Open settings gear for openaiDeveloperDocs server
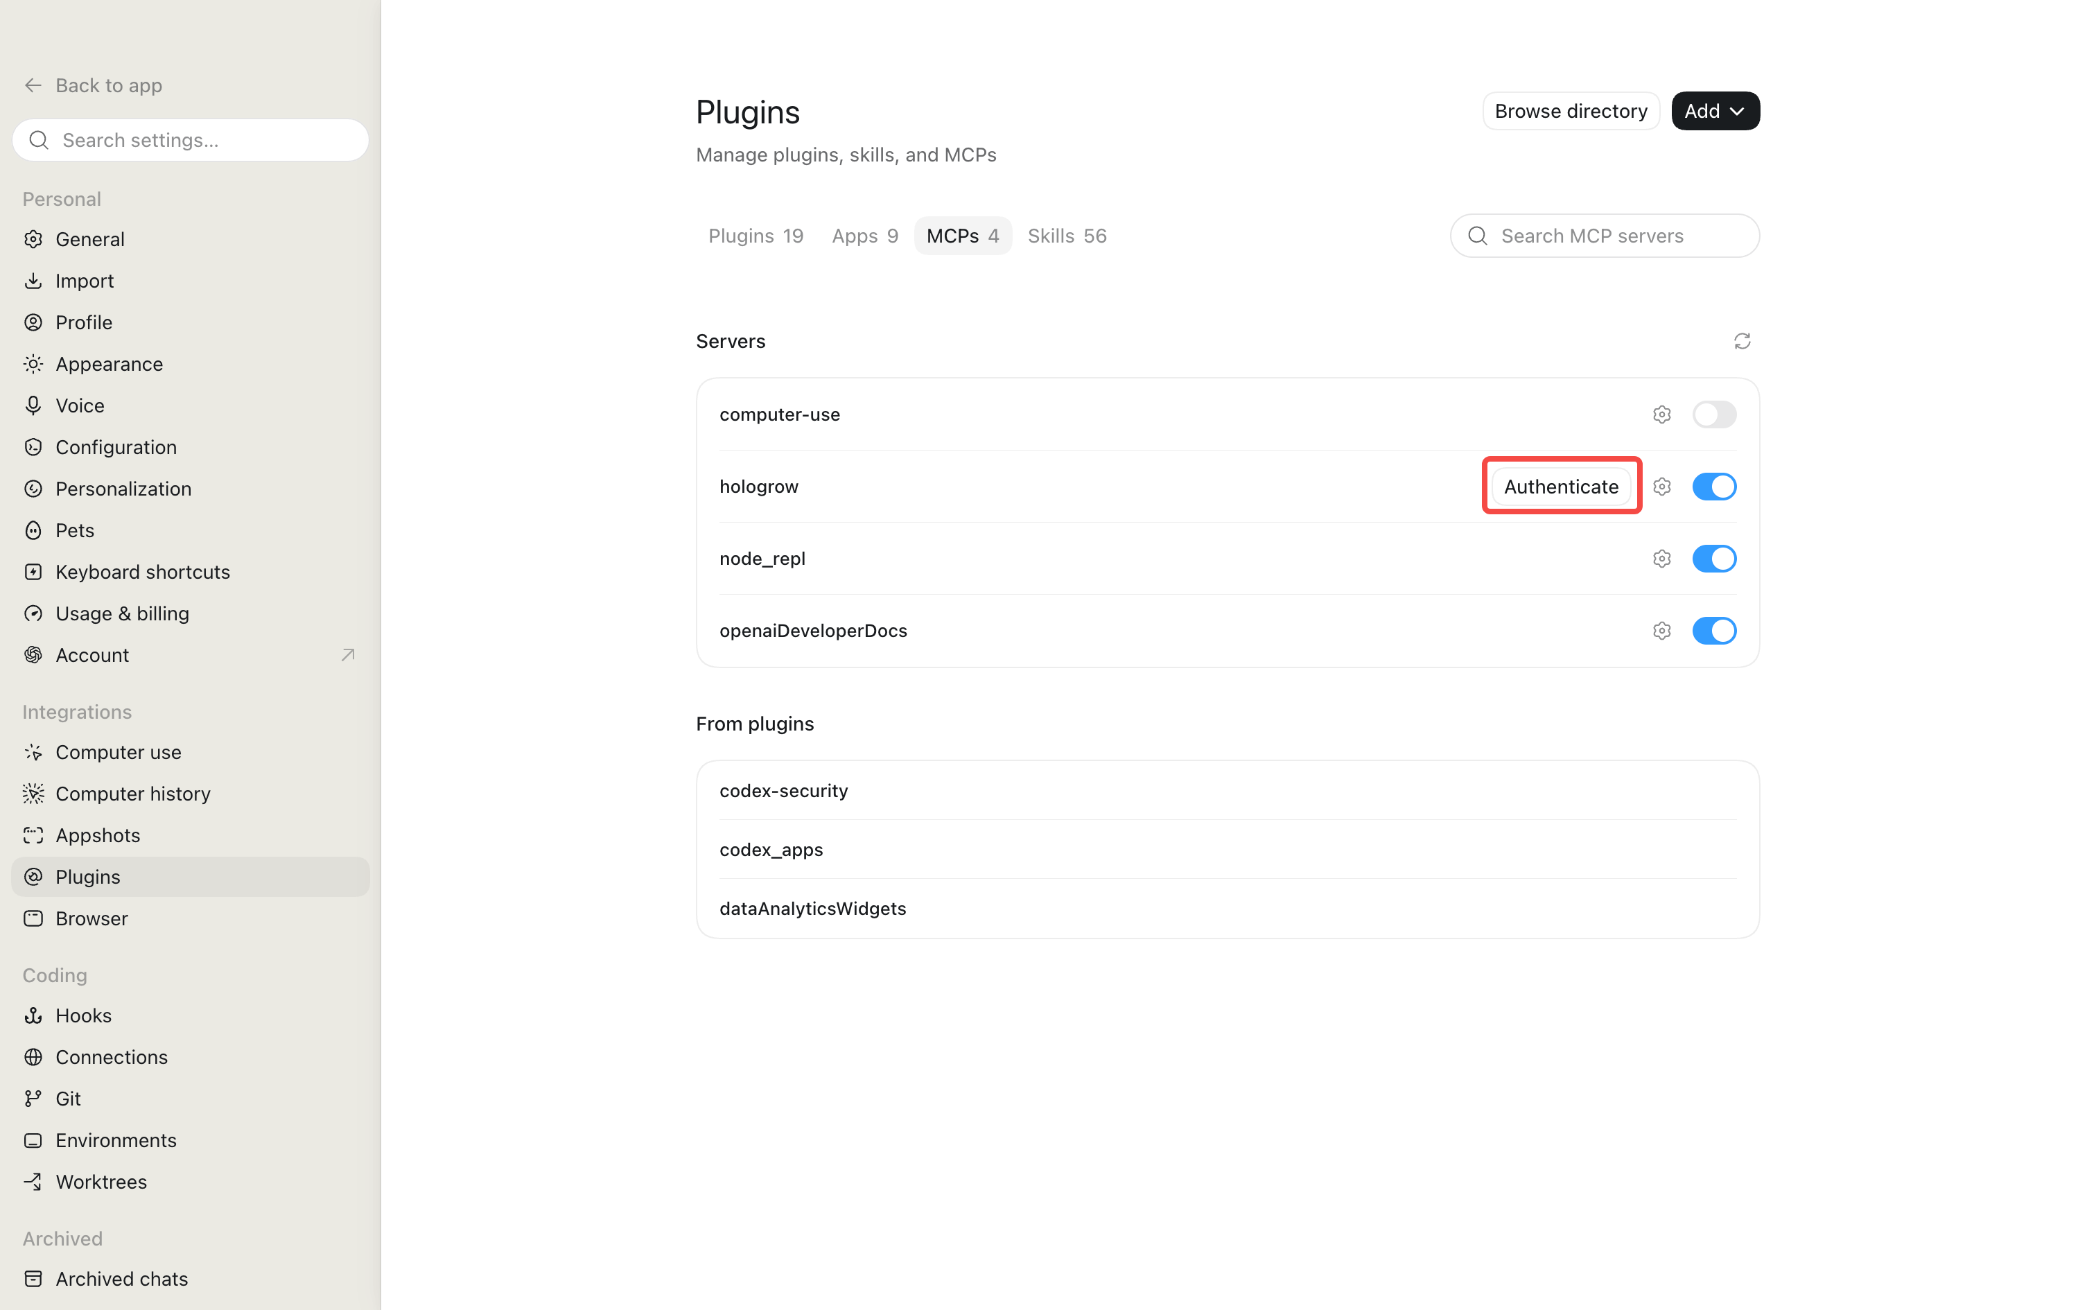2096x1310 pixels. coord(1661,630)
